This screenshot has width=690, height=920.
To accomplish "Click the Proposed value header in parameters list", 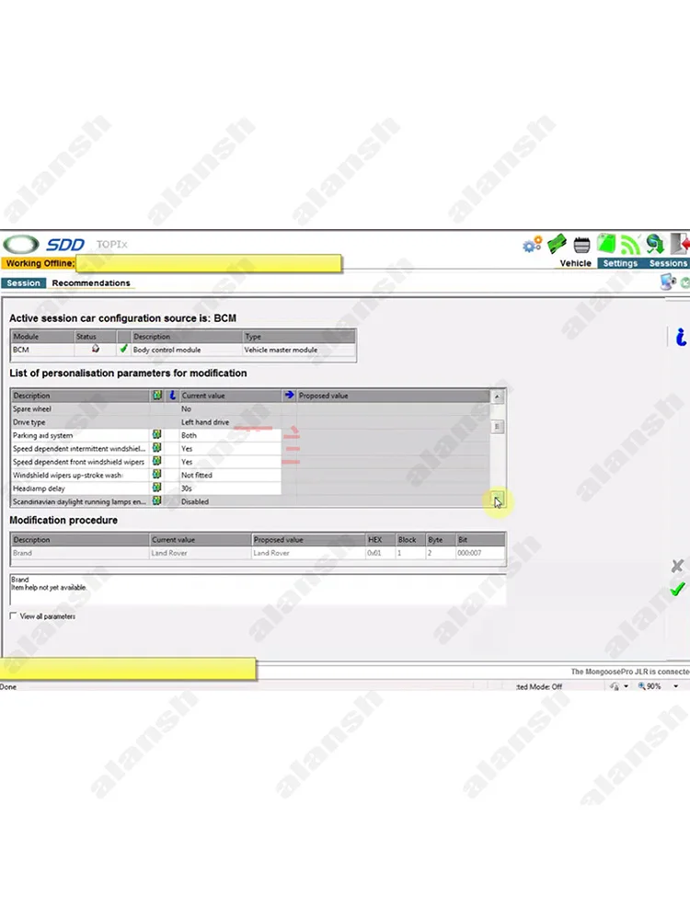I will click(393, 396).
